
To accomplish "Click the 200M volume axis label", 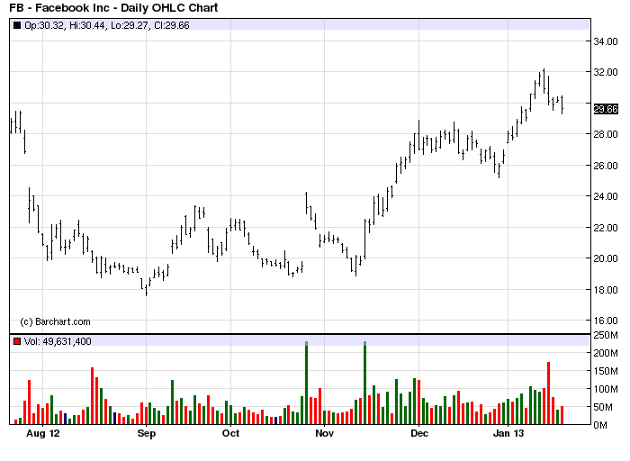I will [x=606, y=353].
